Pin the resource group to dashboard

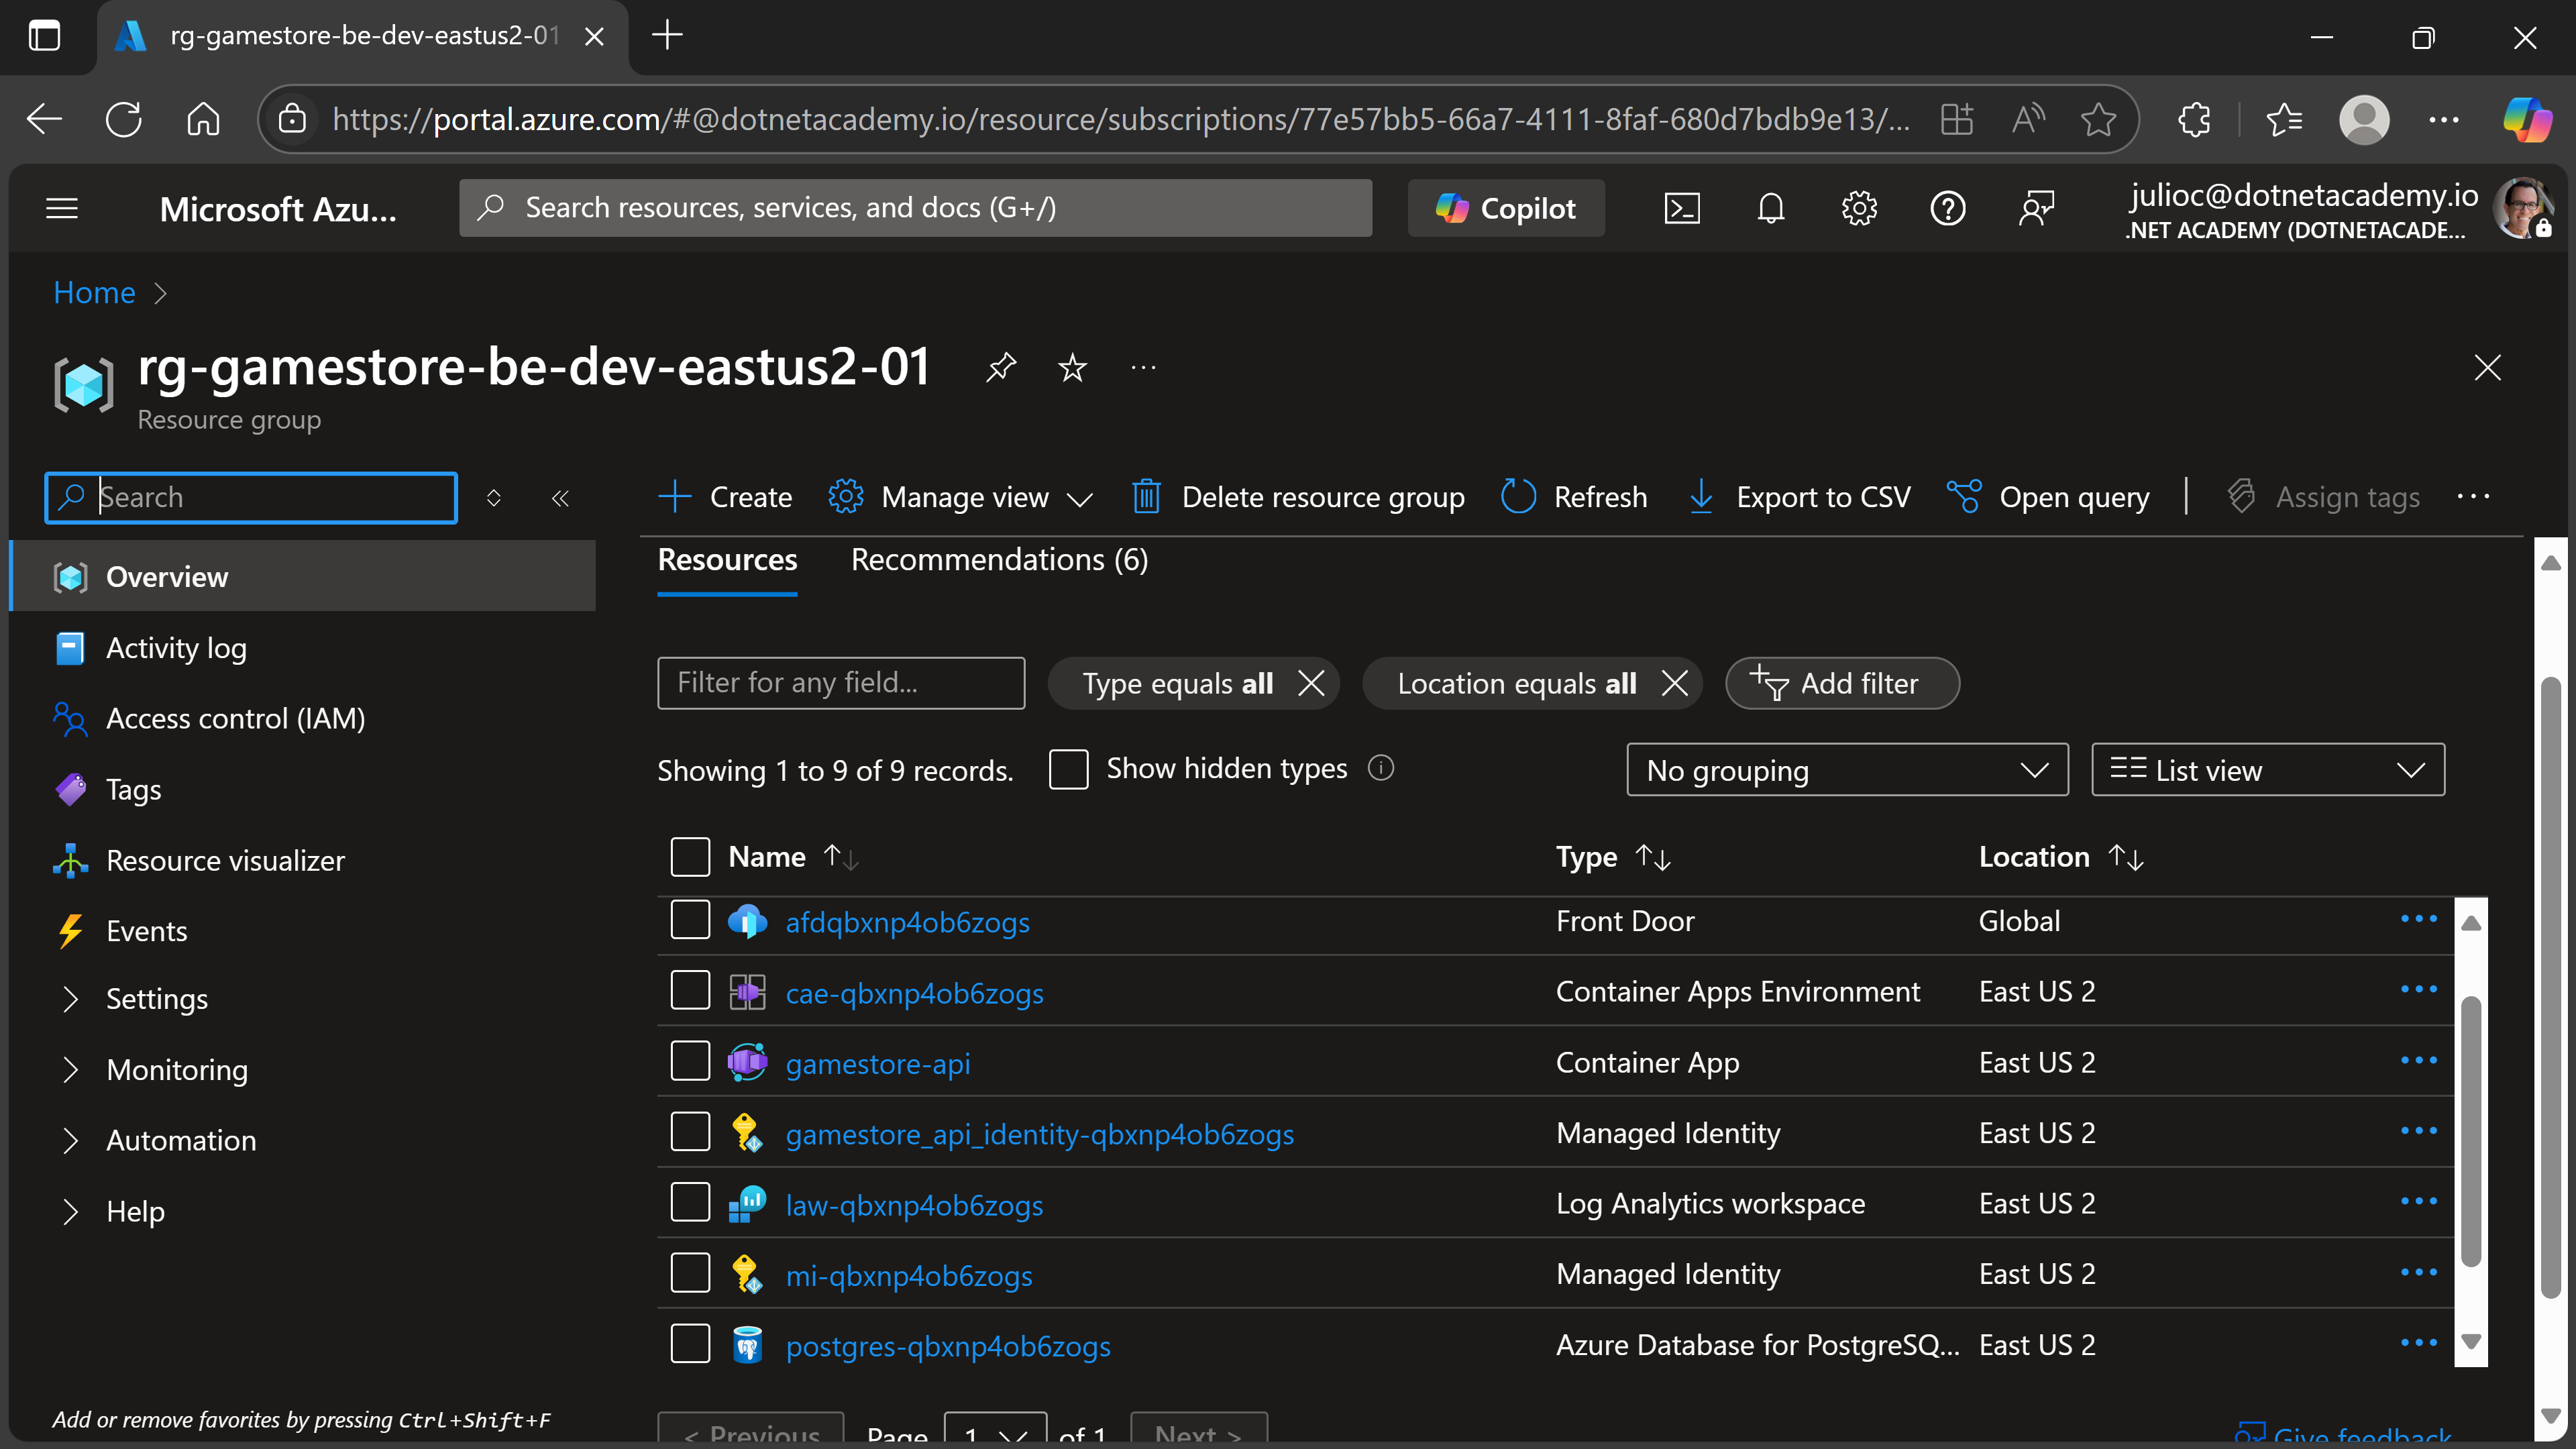pos(1001,367)
